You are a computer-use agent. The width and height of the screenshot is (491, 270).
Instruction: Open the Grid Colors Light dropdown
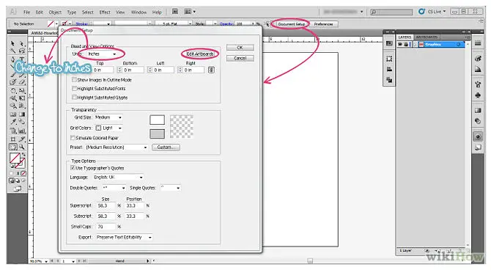coord(108,128)
